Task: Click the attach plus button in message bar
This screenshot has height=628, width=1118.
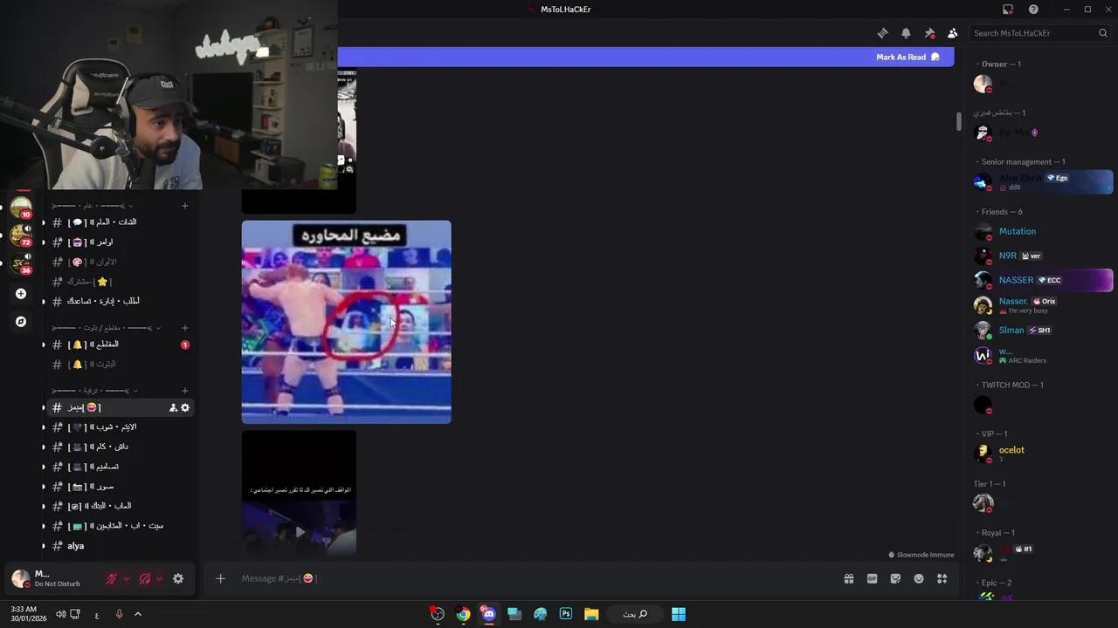Action: [x=220, y=578]
